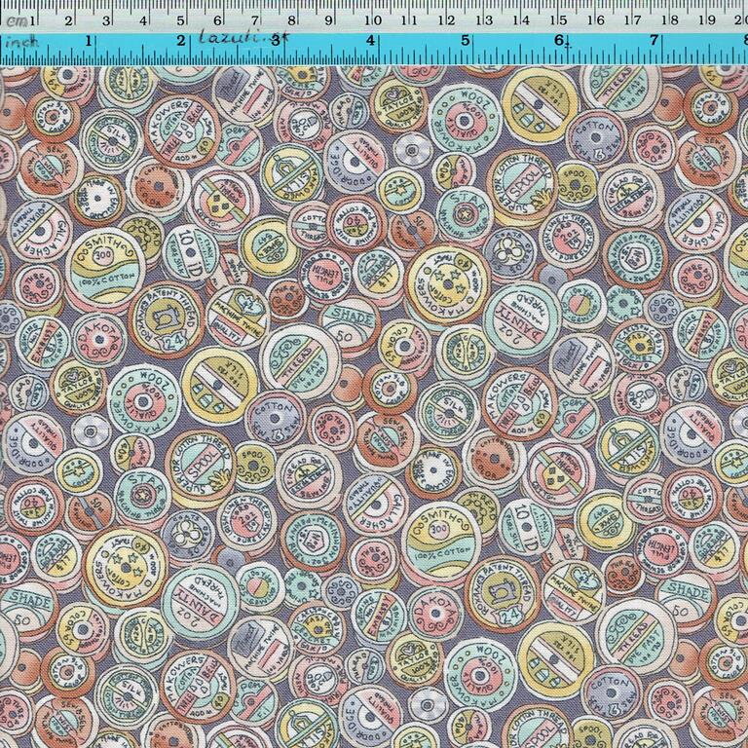This screenshot has height=748, width=748.
Task: Click the number 5 on the centimeter scale
Action: point(181,19)
